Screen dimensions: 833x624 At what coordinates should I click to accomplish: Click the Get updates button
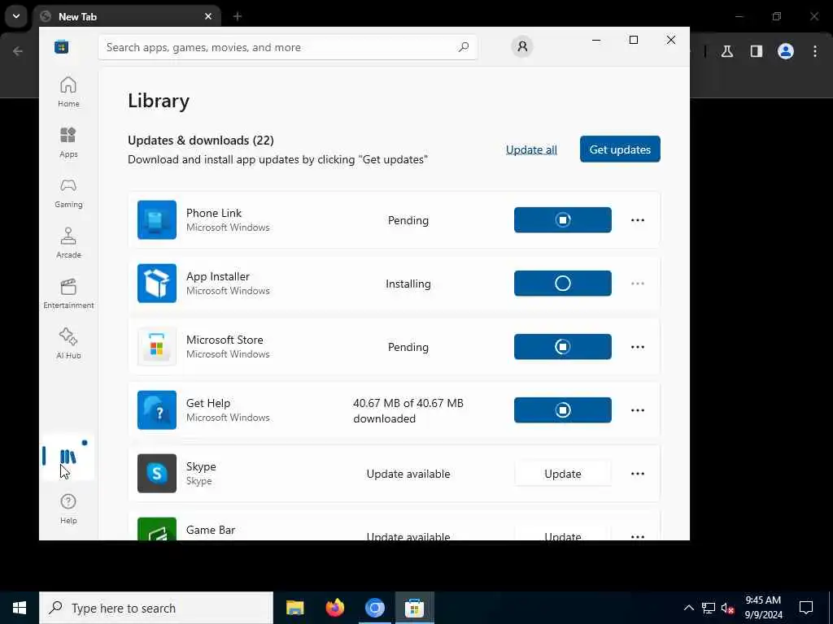(620, 149)
